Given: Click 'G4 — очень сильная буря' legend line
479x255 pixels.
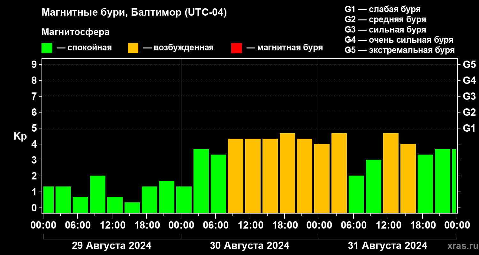Looking at the screenshot, I should pos(399,40).
